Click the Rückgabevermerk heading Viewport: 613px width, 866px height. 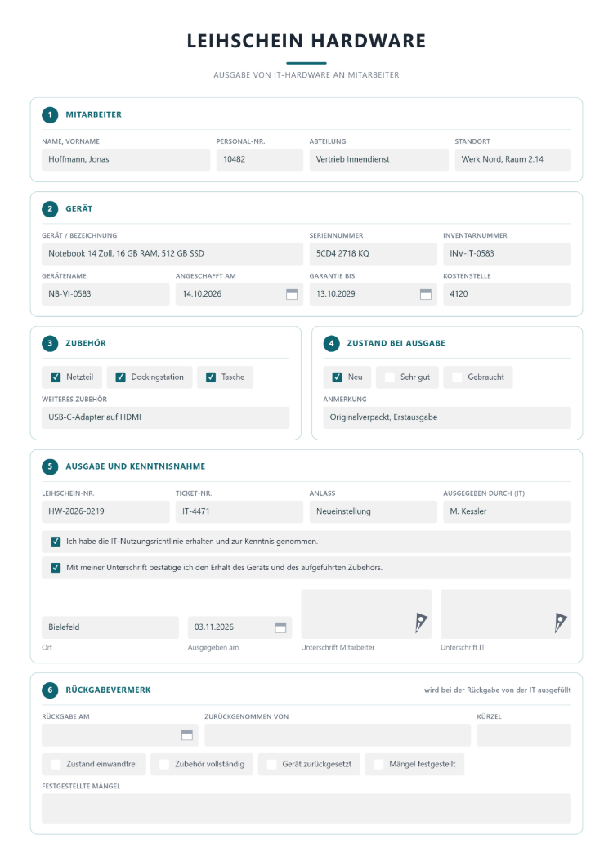click(x=109, y=690)
